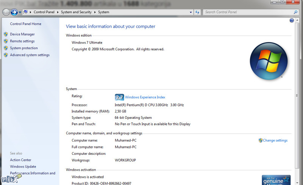Maximize the System window
Image resolution: width=303 pixels, height=185 pixels.
click(x=282, y=2)
